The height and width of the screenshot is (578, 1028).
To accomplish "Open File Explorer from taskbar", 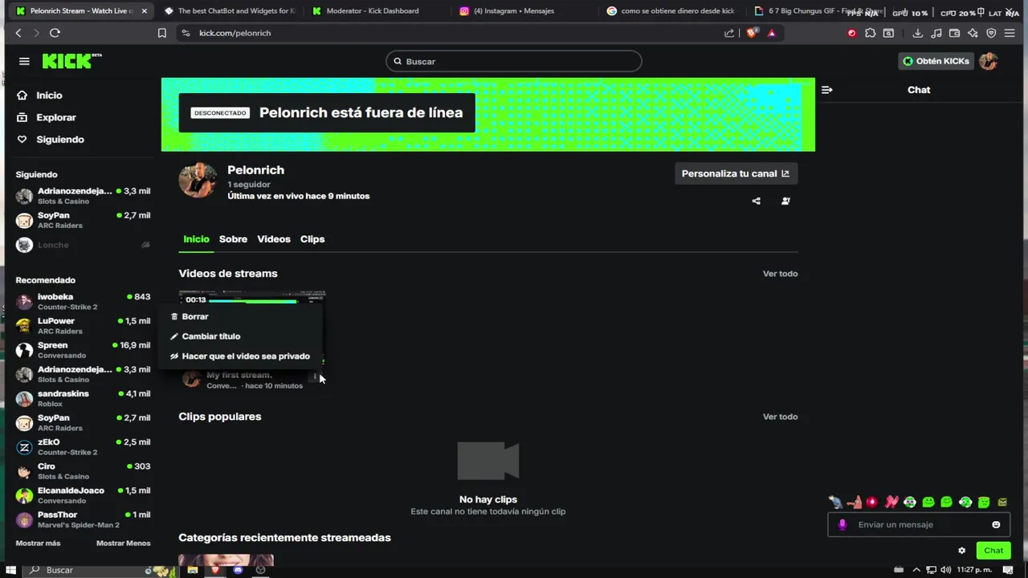I will tap(193, 570).
